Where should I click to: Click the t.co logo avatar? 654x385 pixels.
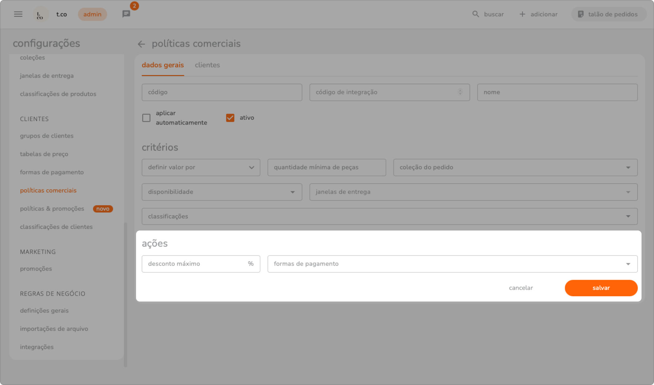pyautogui.click(x=40, y=14)
